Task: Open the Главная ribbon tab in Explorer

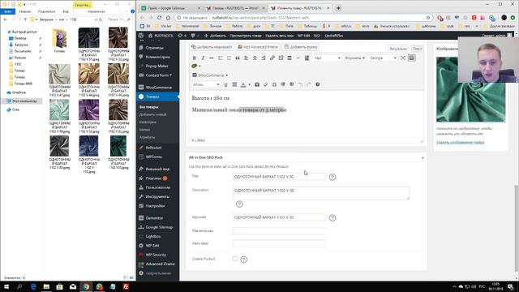Action: pyautogui.click(x=25, y=11)
